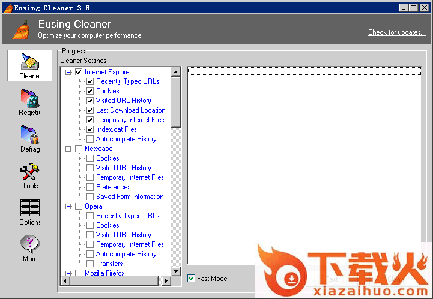Uncheck the Internet Explorer group checkbox
The image size is (433, 299).
[x=79, y=72]
